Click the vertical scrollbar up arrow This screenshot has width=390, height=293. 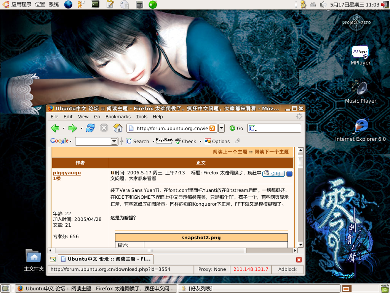pyautogui.click(x=300, y=150)
